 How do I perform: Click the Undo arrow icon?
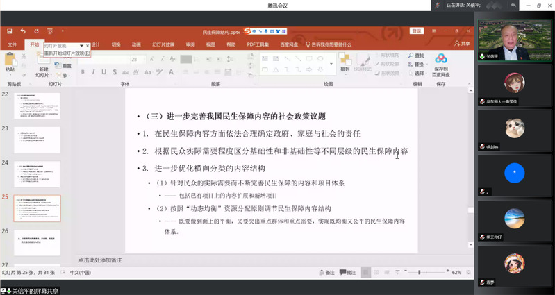click(23, 31)
